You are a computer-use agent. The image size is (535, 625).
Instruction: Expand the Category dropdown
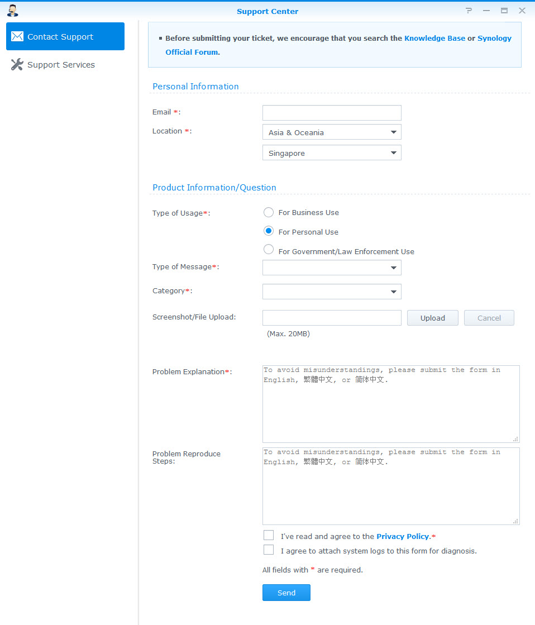(x=332, y=292)
